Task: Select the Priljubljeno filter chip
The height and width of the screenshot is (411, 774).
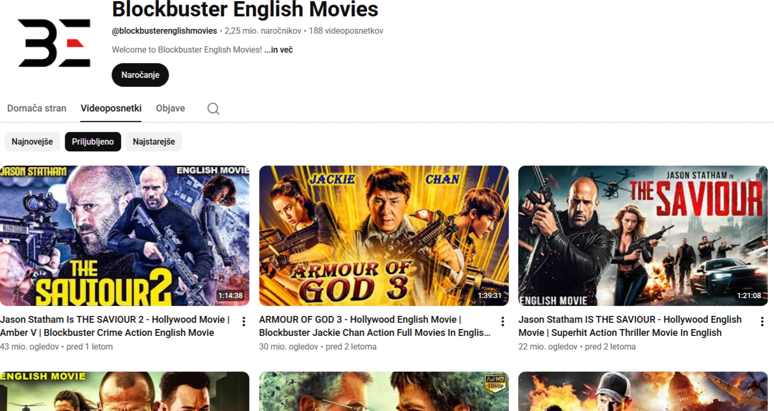Action: (x=93, y=142)
